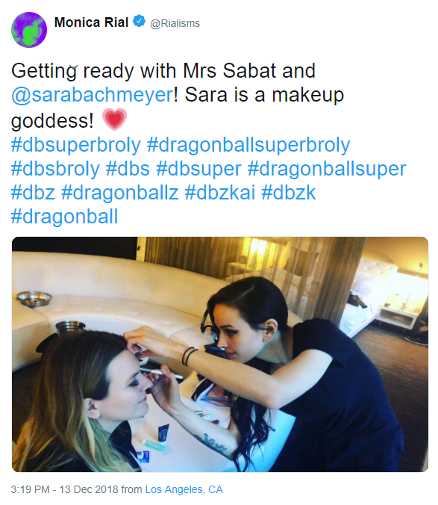Open the #dbzk hashtag link

click(x=289, y=193)
